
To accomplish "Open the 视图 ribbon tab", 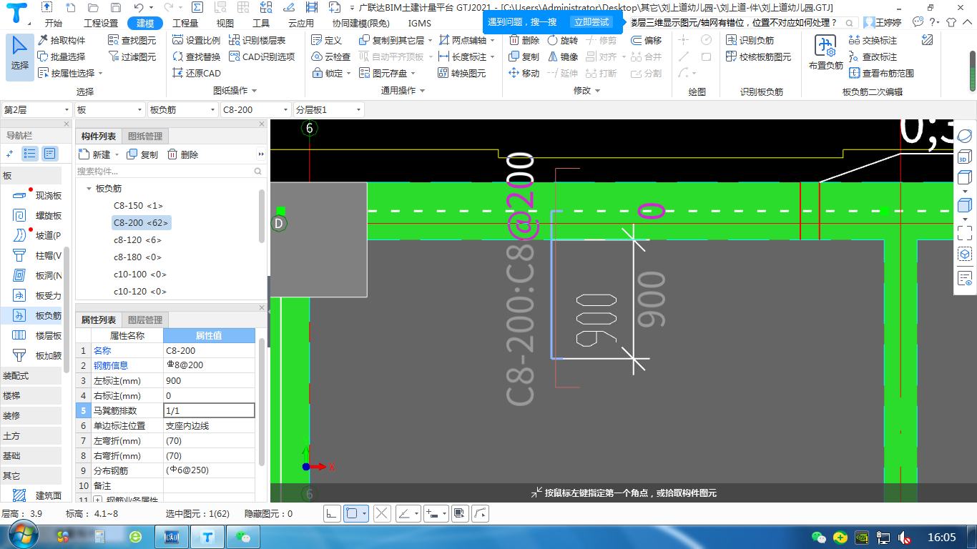I will coord(225,23).
